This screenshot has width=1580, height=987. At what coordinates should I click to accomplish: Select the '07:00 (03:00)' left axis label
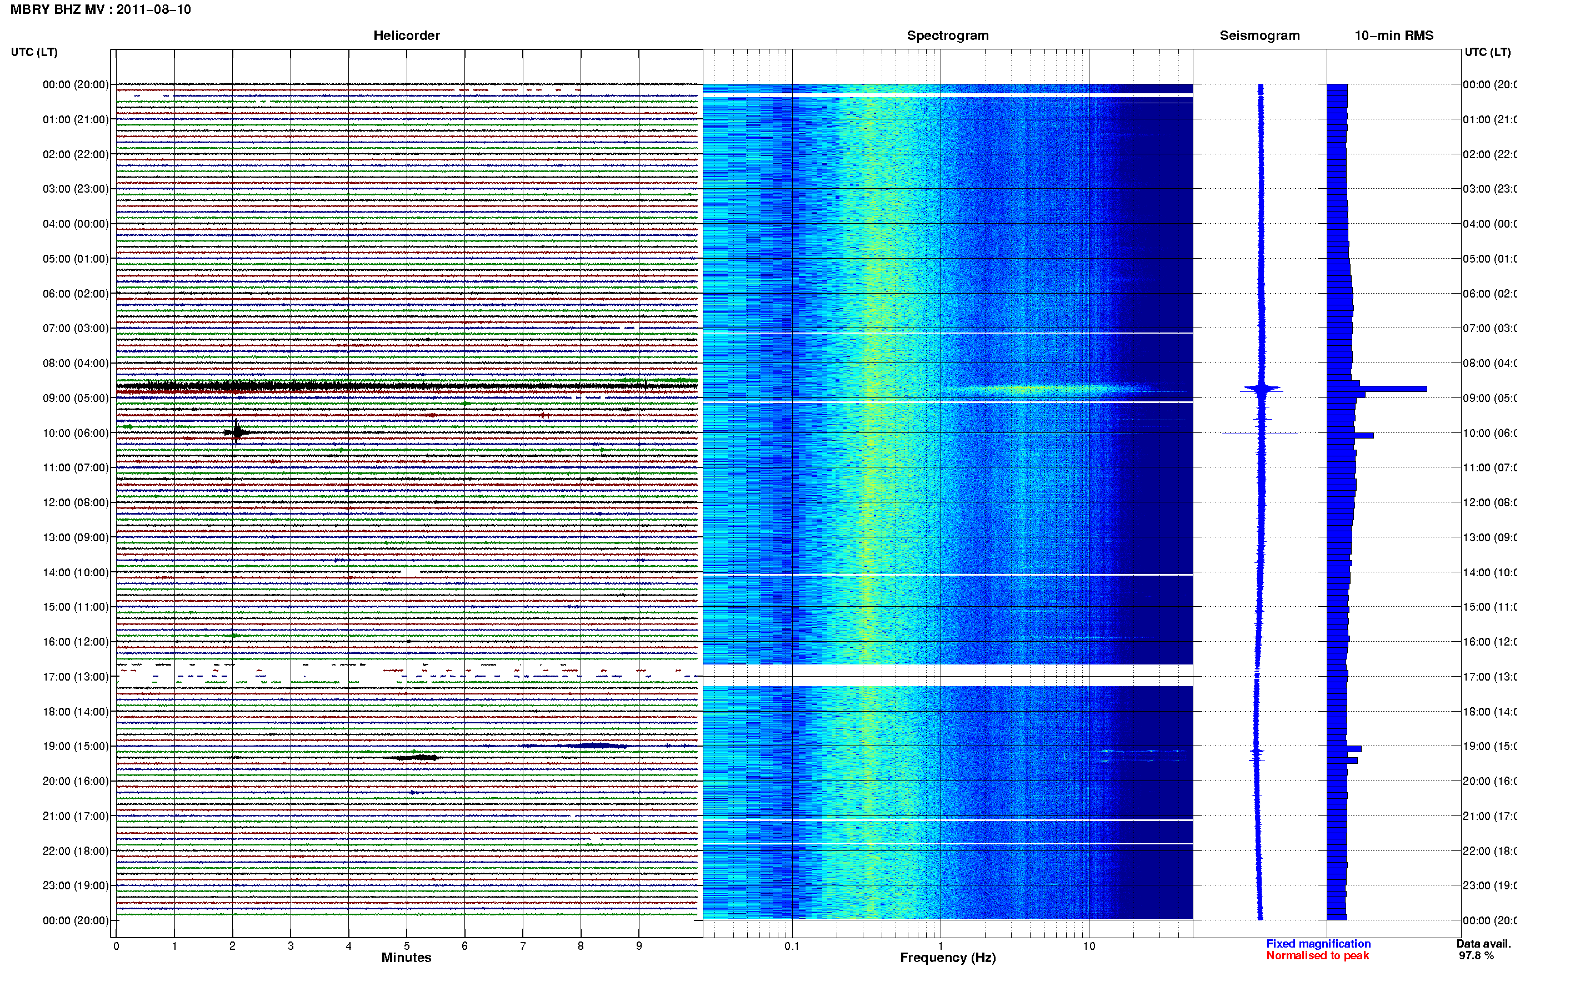coord(76,328)
